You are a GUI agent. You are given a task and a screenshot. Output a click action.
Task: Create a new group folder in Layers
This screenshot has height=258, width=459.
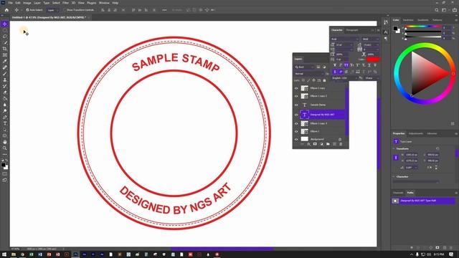click(328, 144)
